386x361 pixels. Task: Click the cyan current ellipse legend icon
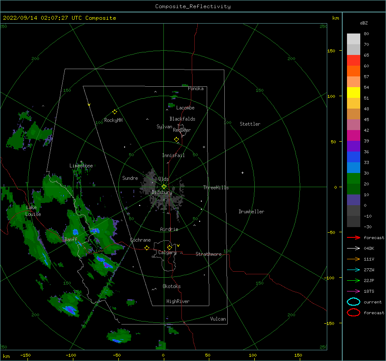353,302
